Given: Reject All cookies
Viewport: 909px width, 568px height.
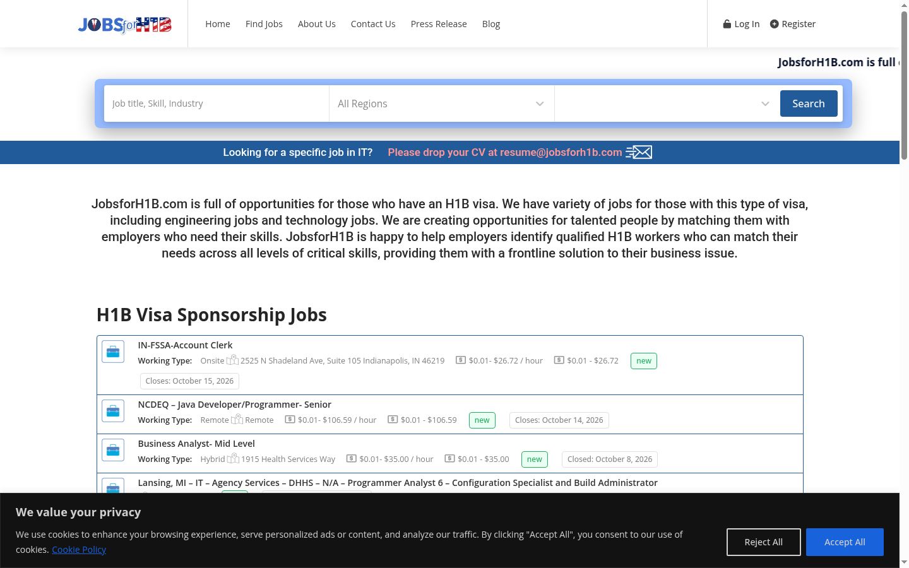Looking at the screenshot, I should 764,542.
